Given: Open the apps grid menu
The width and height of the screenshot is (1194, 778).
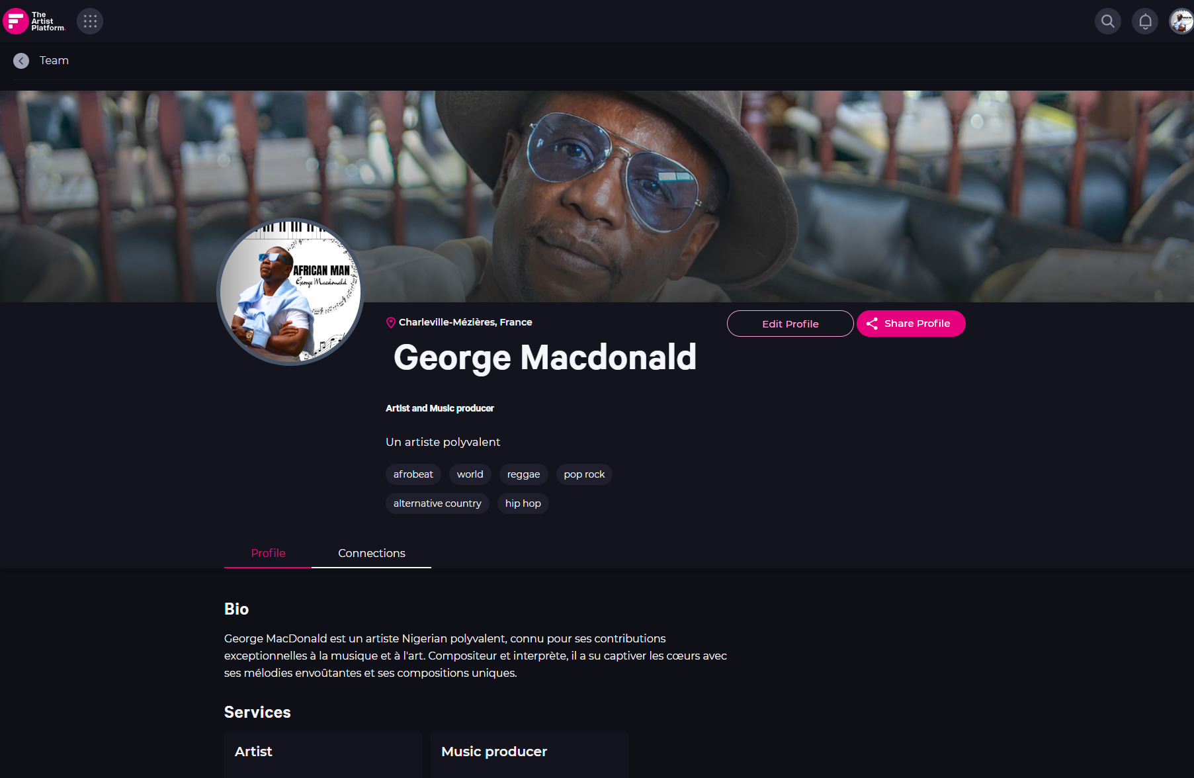Looking at the screenshot, I should tap(90, 21).
